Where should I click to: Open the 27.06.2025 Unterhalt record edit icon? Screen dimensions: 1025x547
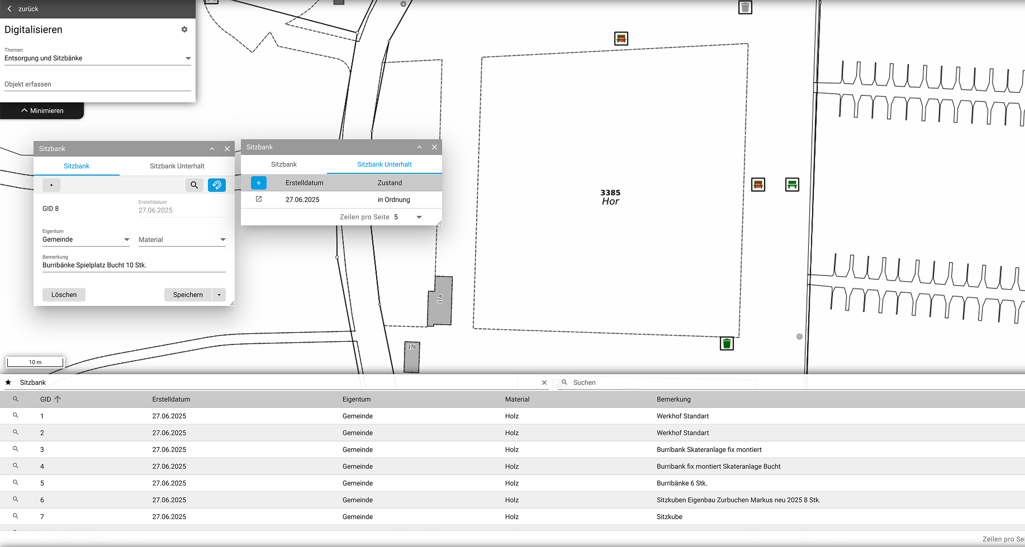pyautogui.click(x=259, y=199)
